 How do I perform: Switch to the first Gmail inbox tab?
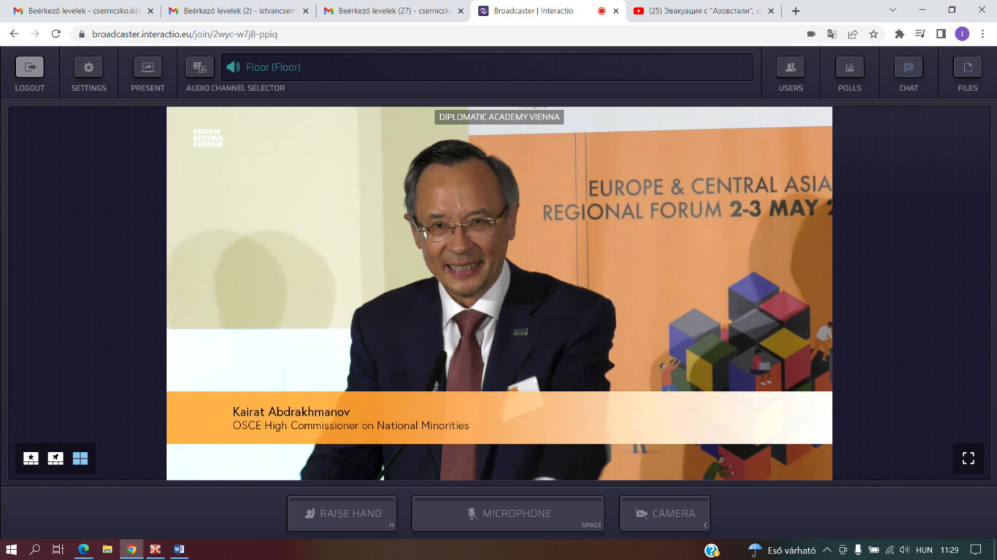click(x=80, y=11)
